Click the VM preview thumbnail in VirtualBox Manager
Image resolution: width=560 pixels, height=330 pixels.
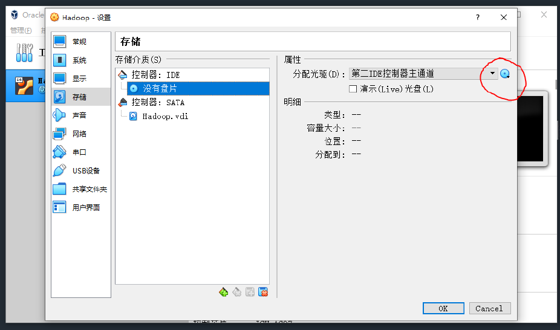point(530,128)
